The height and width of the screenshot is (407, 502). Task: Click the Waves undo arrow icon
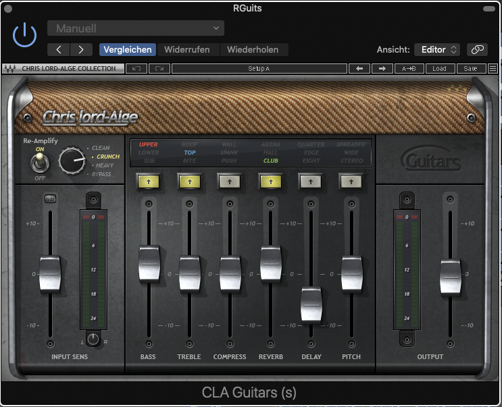[136, 68]
